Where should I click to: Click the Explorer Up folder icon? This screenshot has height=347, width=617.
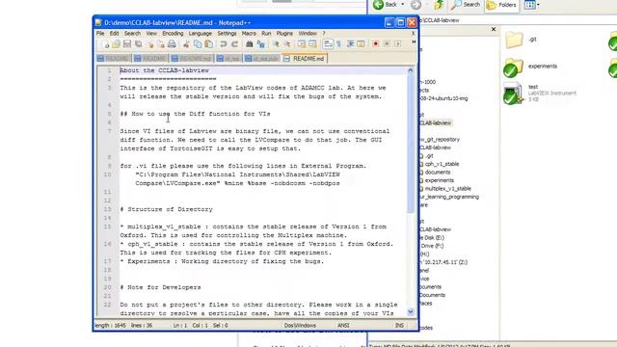coord(439,5)
